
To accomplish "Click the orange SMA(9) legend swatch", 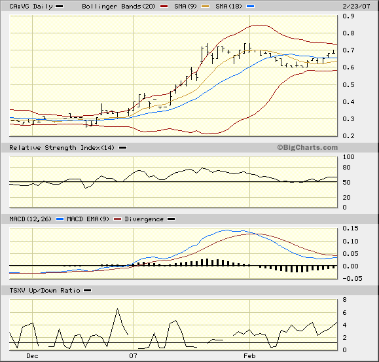I will point(206,7).
